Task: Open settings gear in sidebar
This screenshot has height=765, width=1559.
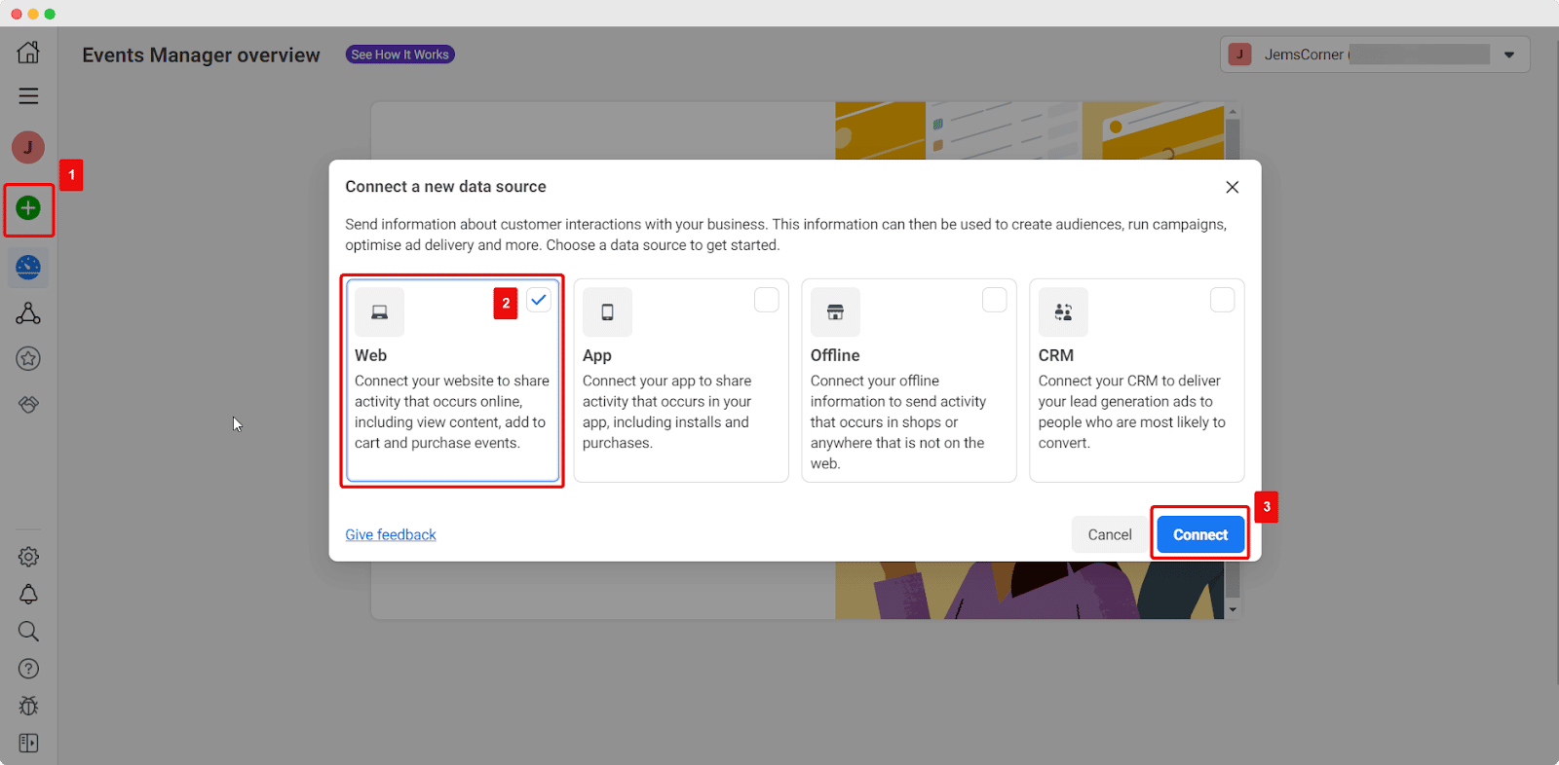Action: [x=28, y=557]
